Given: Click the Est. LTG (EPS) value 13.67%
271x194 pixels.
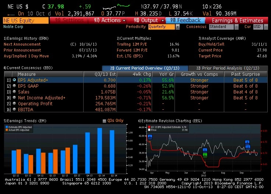Looking at the screenshot, I should pyautogui.click(x=173, y=56).
